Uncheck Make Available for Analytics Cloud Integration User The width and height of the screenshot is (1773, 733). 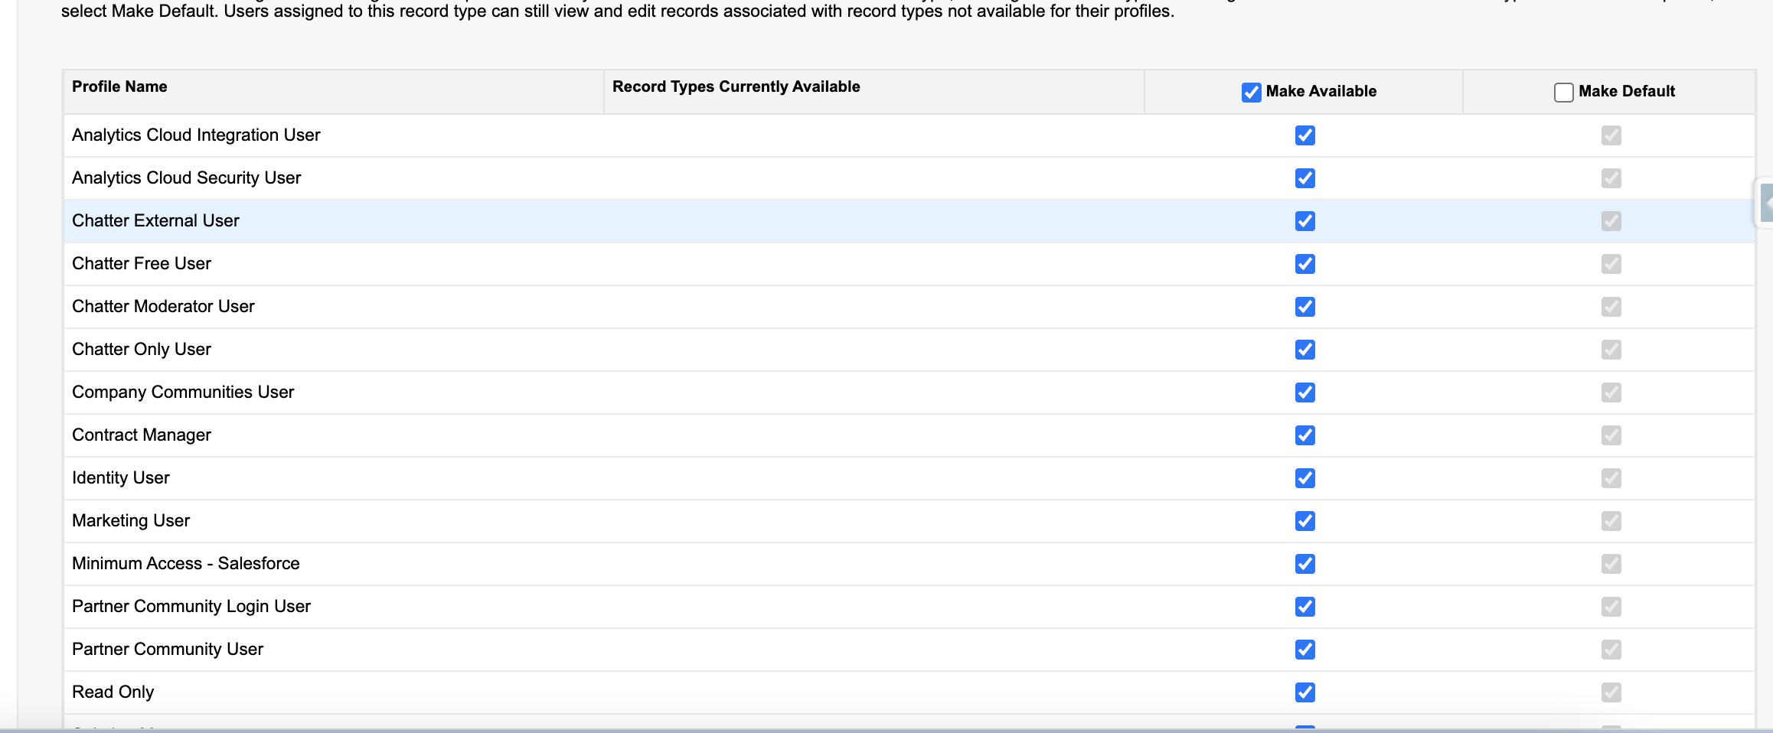coord(1304,135)
